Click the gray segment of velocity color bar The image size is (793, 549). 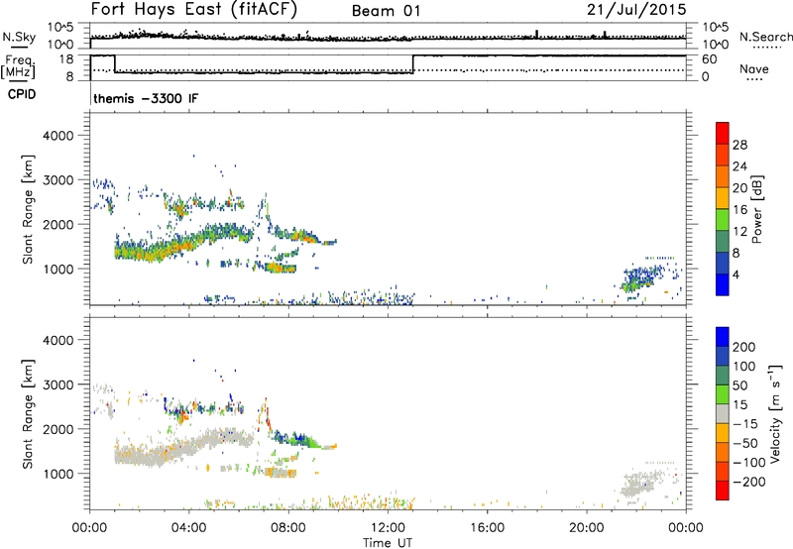point(723,413)
